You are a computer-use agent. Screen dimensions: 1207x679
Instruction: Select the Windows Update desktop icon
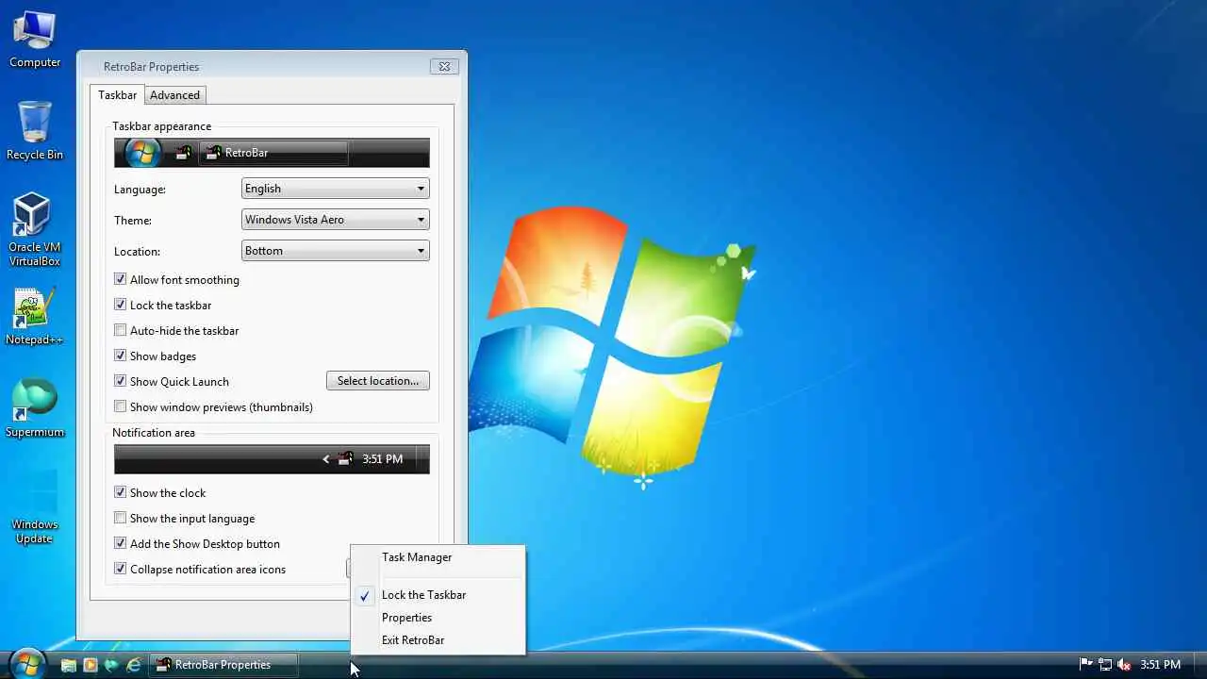click(x=35, y=507)
